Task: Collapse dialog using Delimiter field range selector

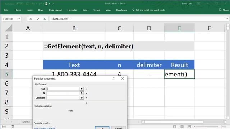Action: [x=82, y=98]
